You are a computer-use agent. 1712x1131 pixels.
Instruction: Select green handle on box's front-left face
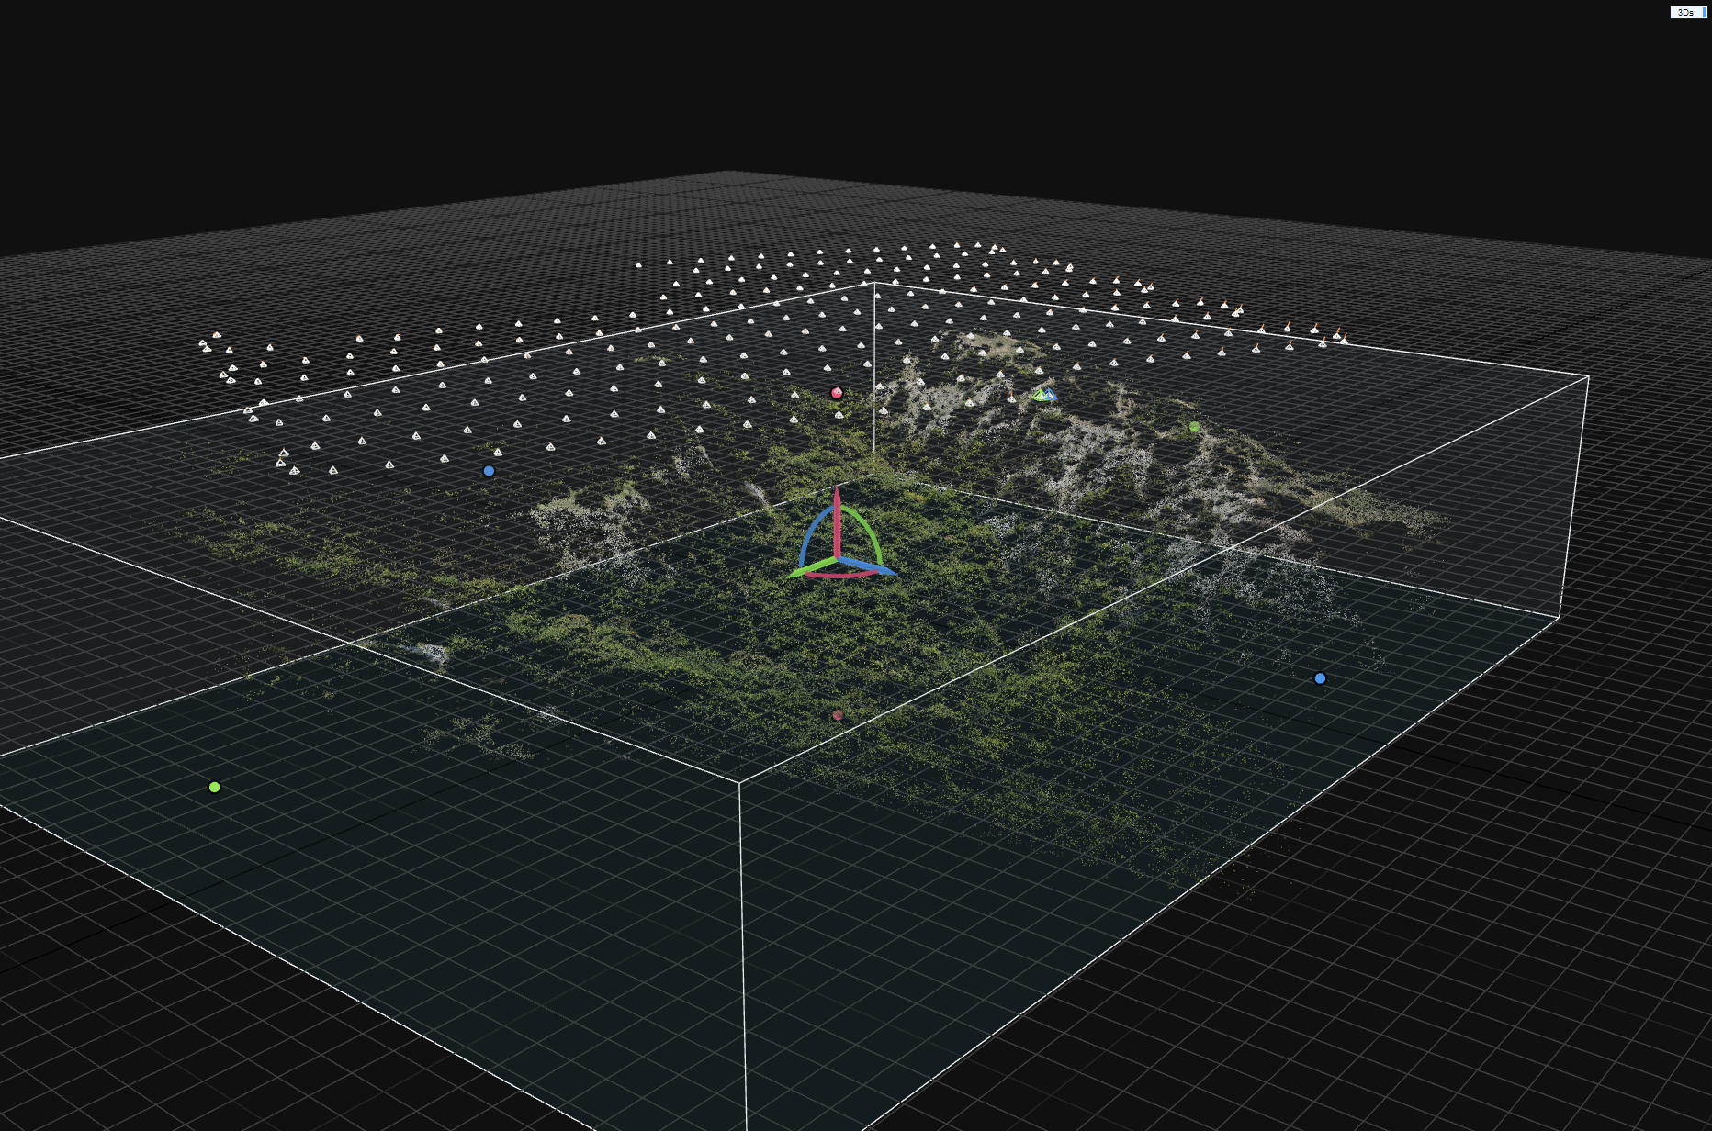(x=214, y=787)
